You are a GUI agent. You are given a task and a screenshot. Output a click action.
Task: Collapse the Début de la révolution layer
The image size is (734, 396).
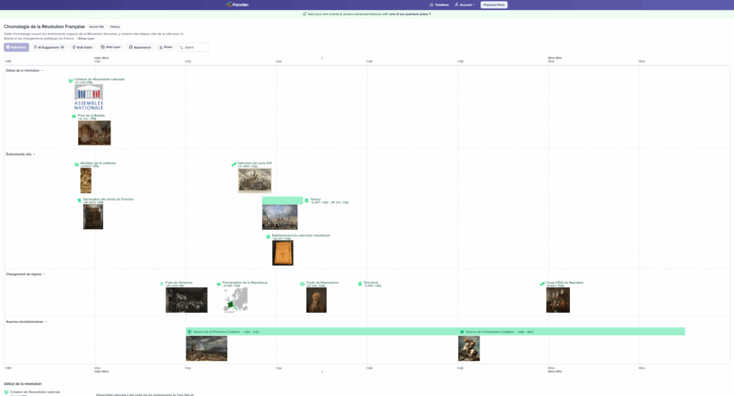pos(42,70)
